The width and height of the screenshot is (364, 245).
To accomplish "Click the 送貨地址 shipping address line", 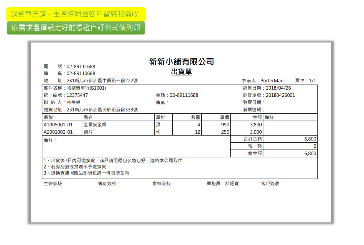I will pos(91,110).
